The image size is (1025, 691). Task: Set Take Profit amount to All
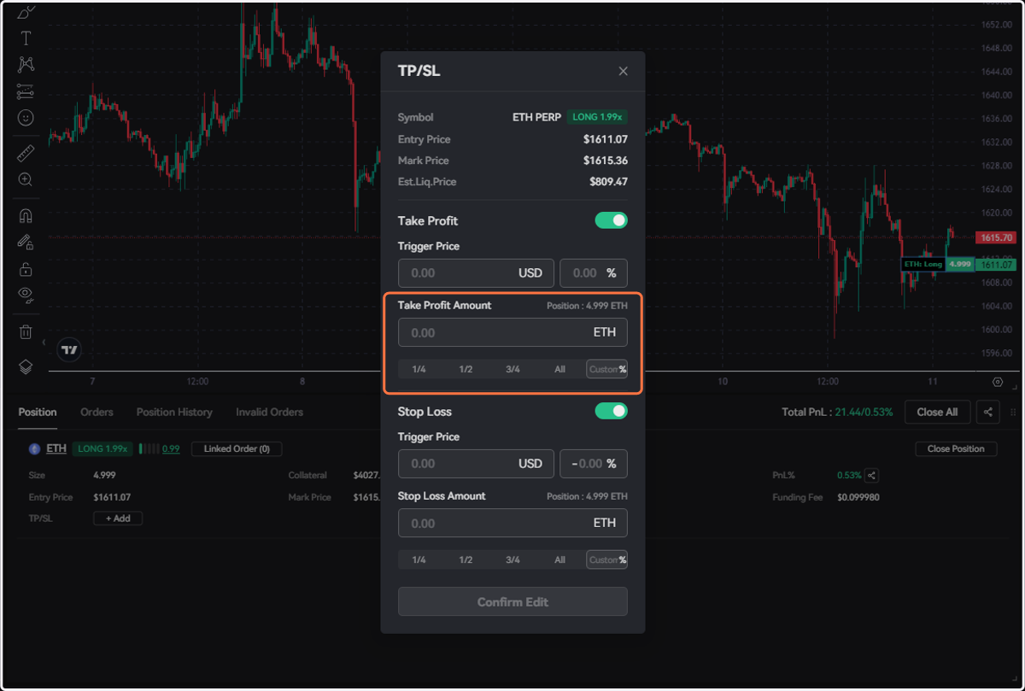(x=559, y=369)
